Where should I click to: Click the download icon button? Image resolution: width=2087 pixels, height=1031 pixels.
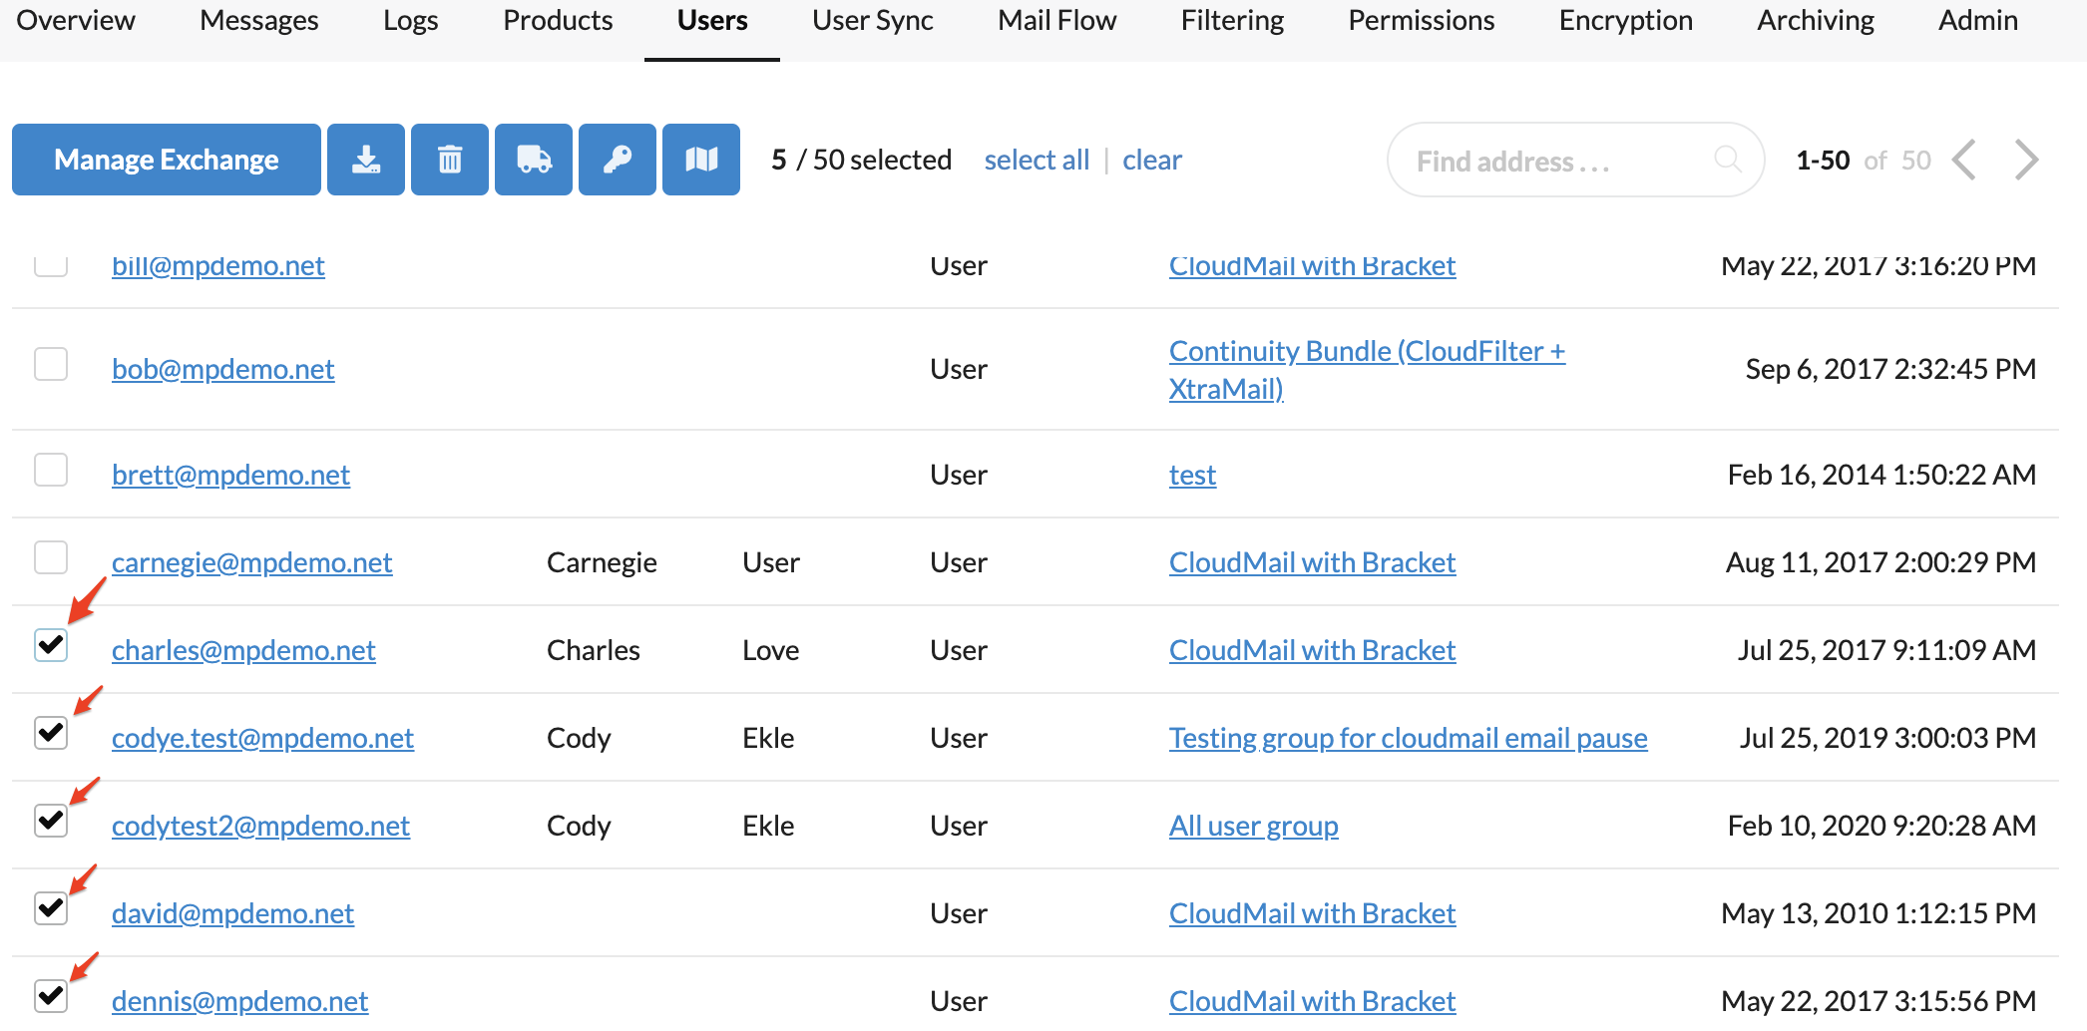366,160
